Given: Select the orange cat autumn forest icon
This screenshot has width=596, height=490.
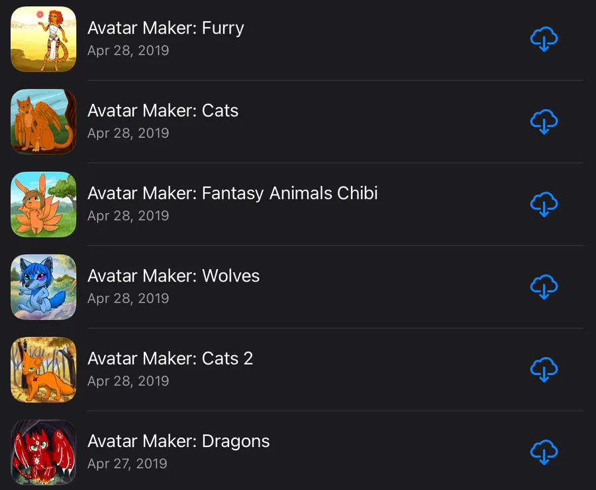Looking at the screenshot, I should pos(43,370).
